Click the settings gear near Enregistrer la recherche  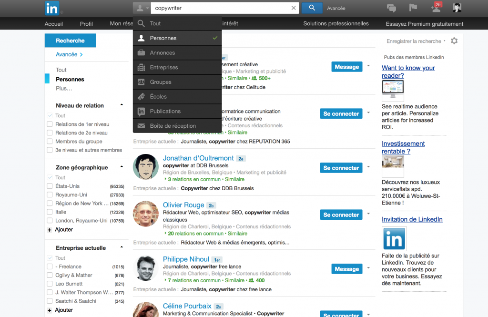454,41
